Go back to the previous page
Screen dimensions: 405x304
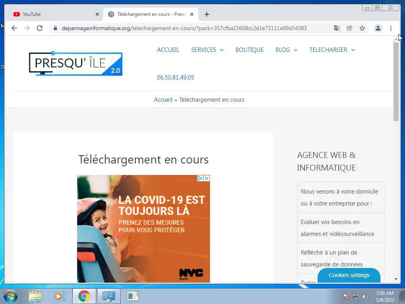pyautogui.click(x=14, y=28)
